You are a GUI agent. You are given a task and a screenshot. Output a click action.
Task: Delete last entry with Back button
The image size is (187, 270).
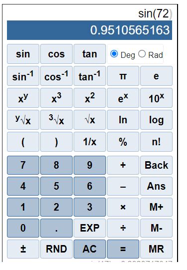156,165
